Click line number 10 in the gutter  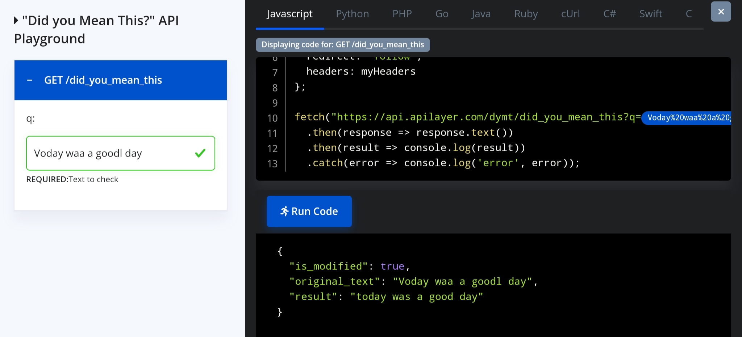click(272, 118)
